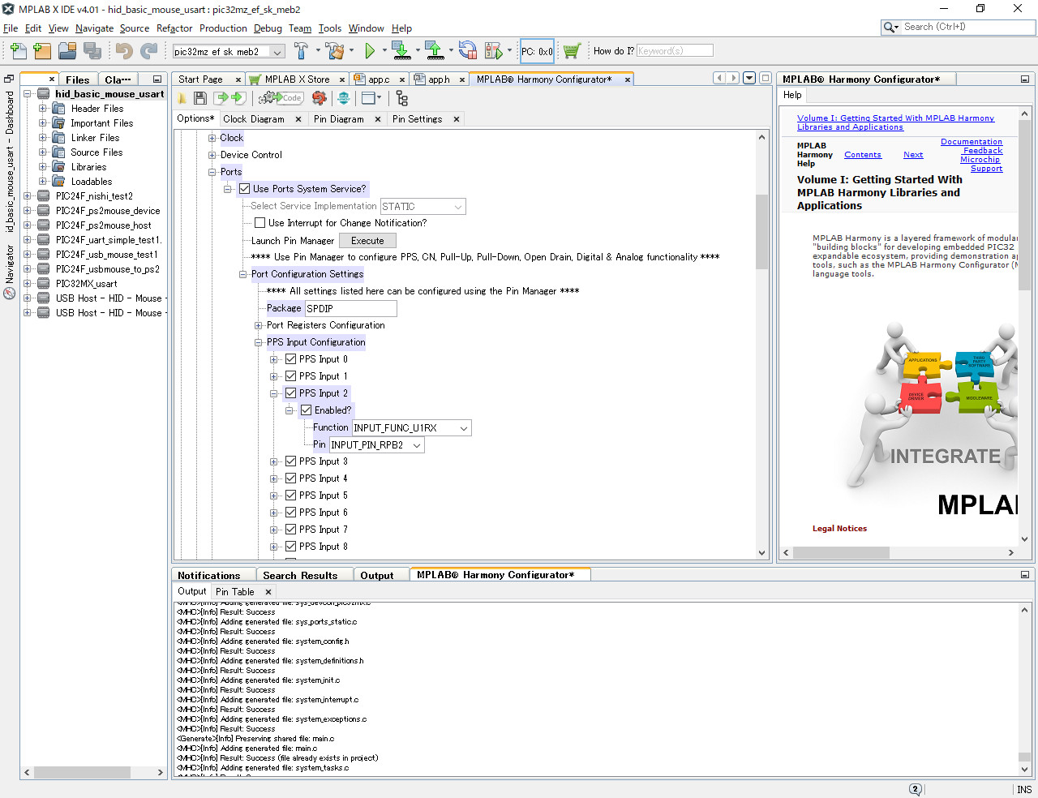Click the Configurator window layout icon
Screen dimensions: 1038x798
click(370, 98)
